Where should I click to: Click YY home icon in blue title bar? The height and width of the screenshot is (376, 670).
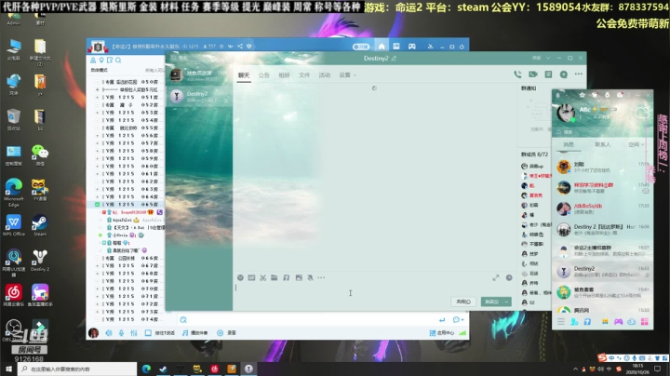[382, 47]
